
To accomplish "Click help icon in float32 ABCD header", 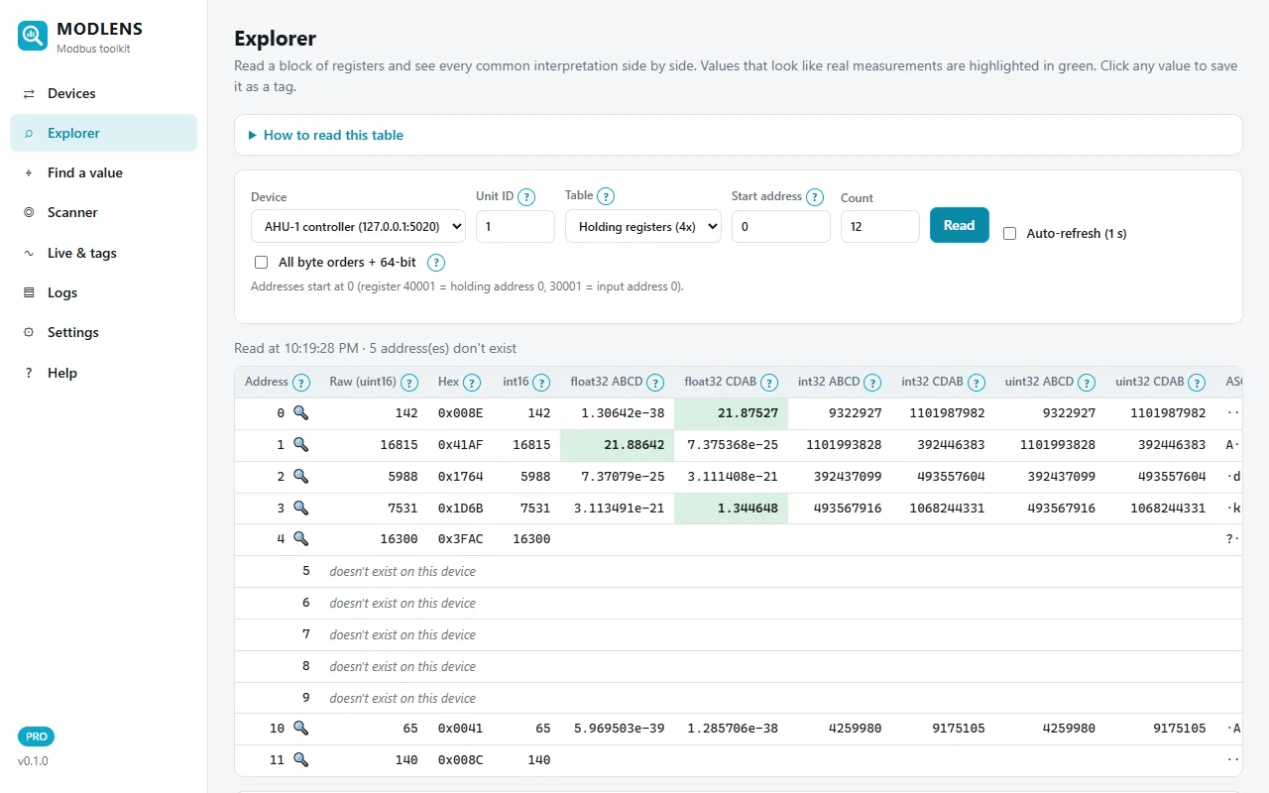I will pyautogui.click(x=655, y=383).
